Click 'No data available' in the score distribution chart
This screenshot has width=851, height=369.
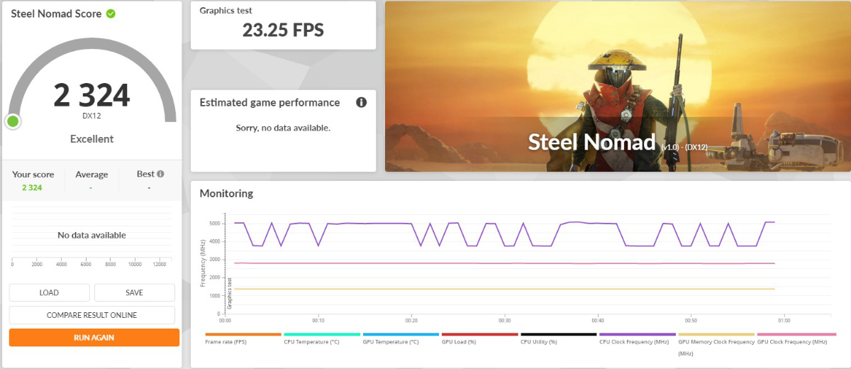(x=91, y=235)
